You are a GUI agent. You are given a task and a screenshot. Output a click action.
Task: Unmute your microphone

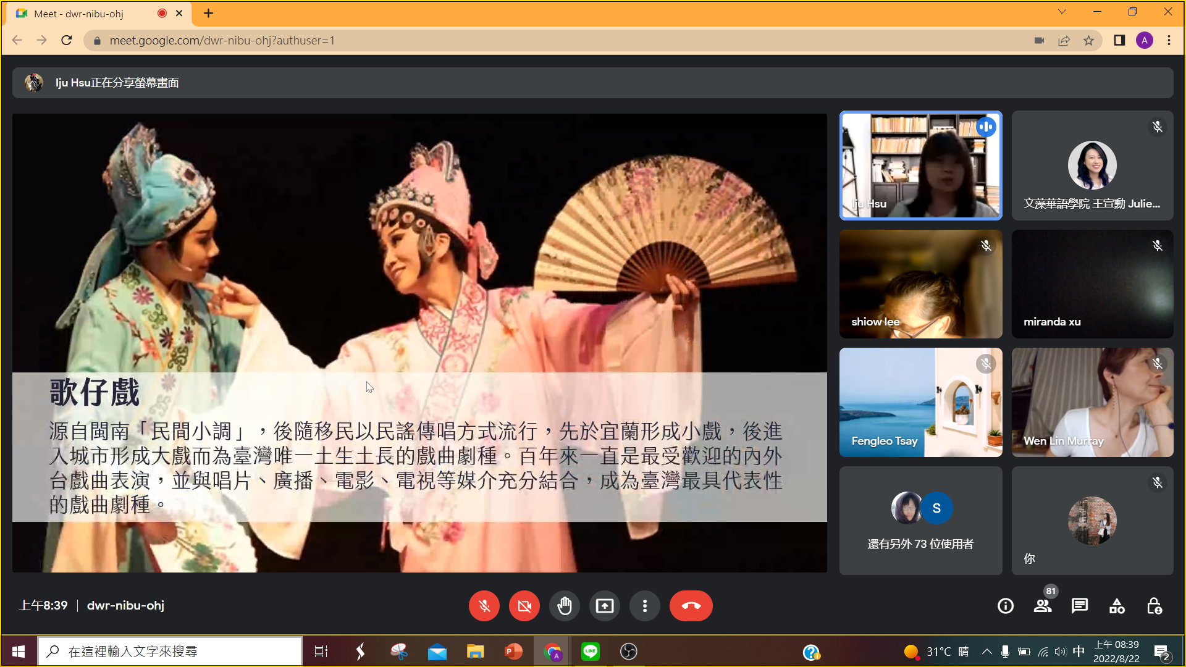[484, 606]
